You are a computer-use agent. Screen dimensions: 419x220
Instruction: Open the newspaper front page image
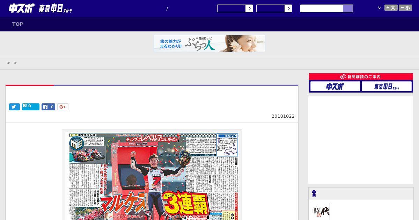coord(152,175)
